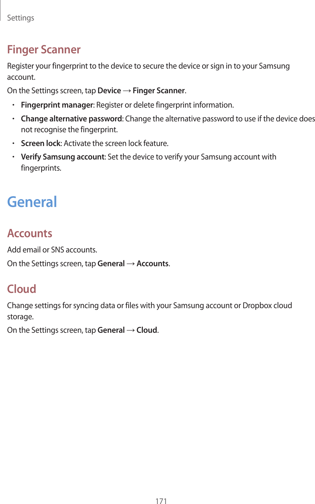Image resolution: width=315 pixels, height=504 pixels.
Task: Click the Cloud section heading
Action: coord(21,289)
